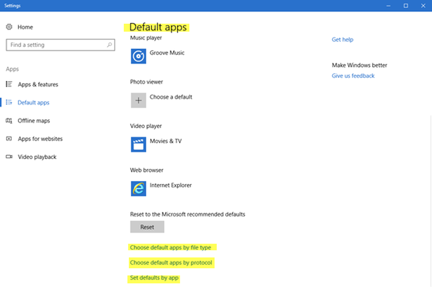432x297 pixels.
Task: Go to Offline maps settings
Action: tap(34, 120)
